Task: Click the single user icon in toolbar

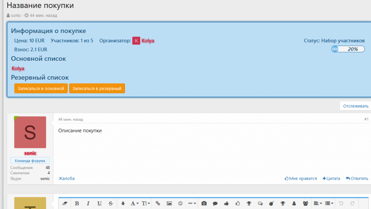Action: pos(294,203)
